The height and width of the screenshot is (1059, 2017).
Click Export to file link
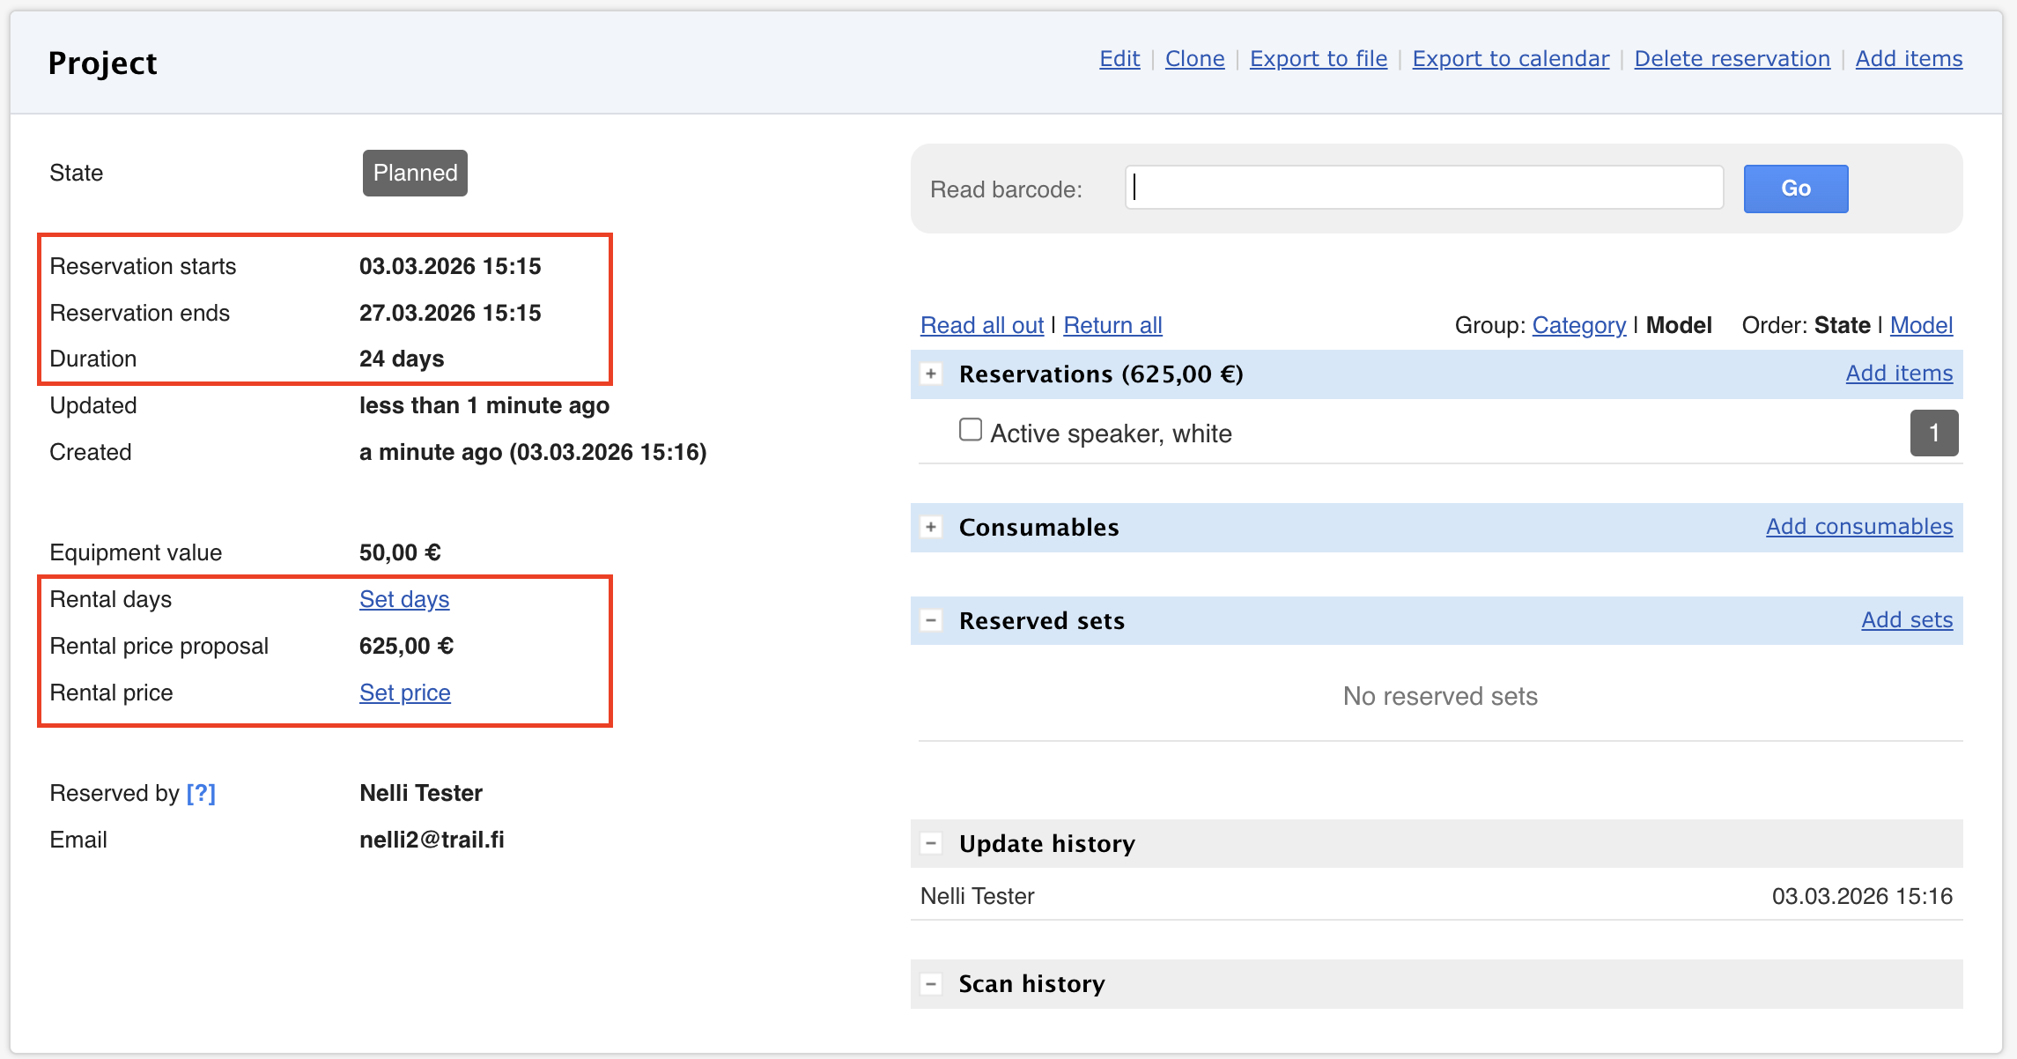pos(1318,59)
